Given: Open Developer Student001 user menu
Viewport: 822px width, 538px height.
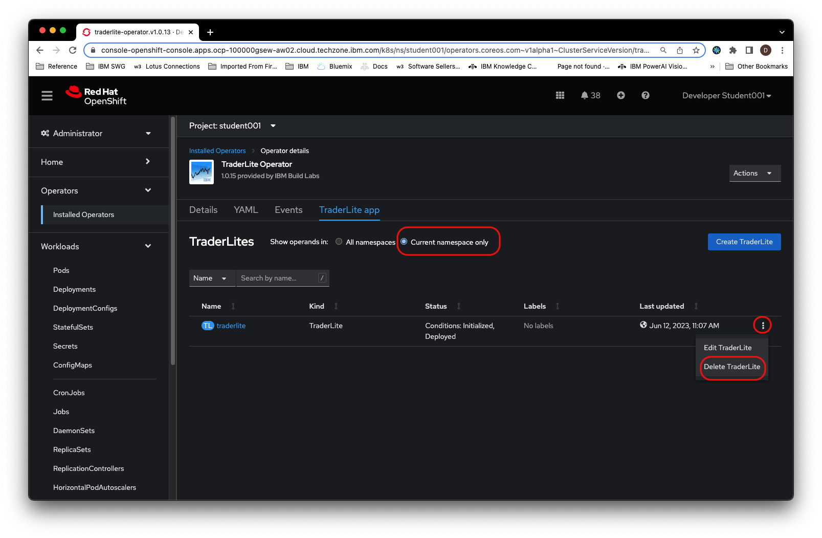Looking at the screenshot, I should point(726,96).
